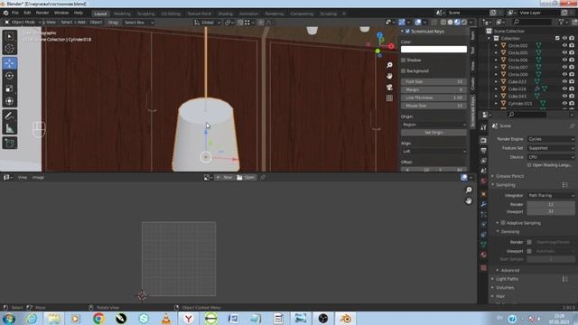Open the Material properties tab icon
This screenshot has width=578, height=325.
point(484,255)
